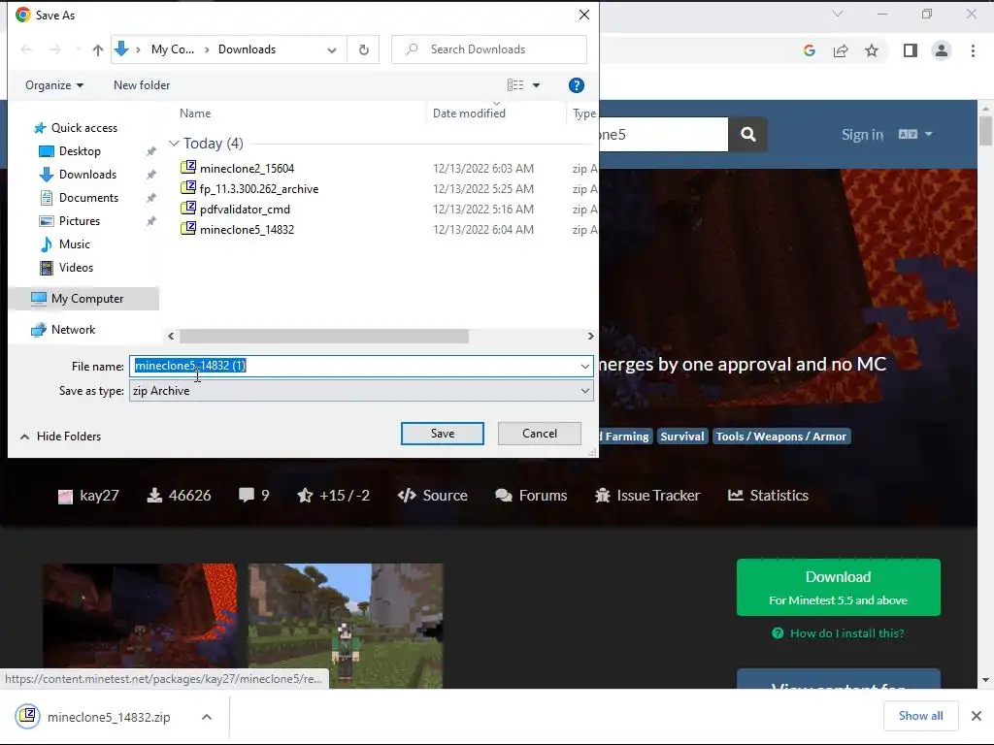Screen dimensions: 994x745
Task: Click Show all downloads
Action: click(920, 716)
